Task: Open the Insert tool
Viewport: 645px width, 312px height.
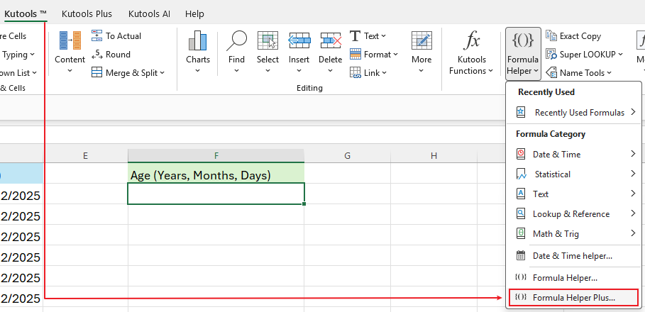Action: [x=299, y=52]
